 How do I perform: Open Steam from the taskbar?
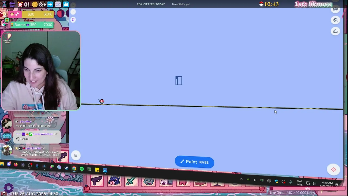(66, 168)
